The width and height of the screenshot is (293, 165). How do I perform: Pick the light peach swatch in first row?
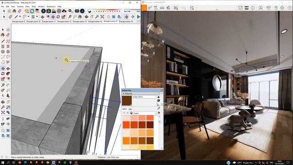[126, 118]
